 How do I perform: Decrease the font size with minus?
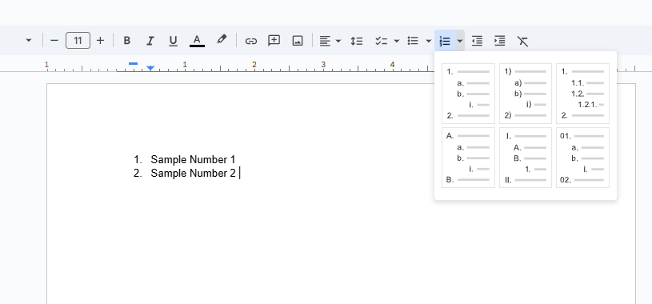click(x=54, y=41)
